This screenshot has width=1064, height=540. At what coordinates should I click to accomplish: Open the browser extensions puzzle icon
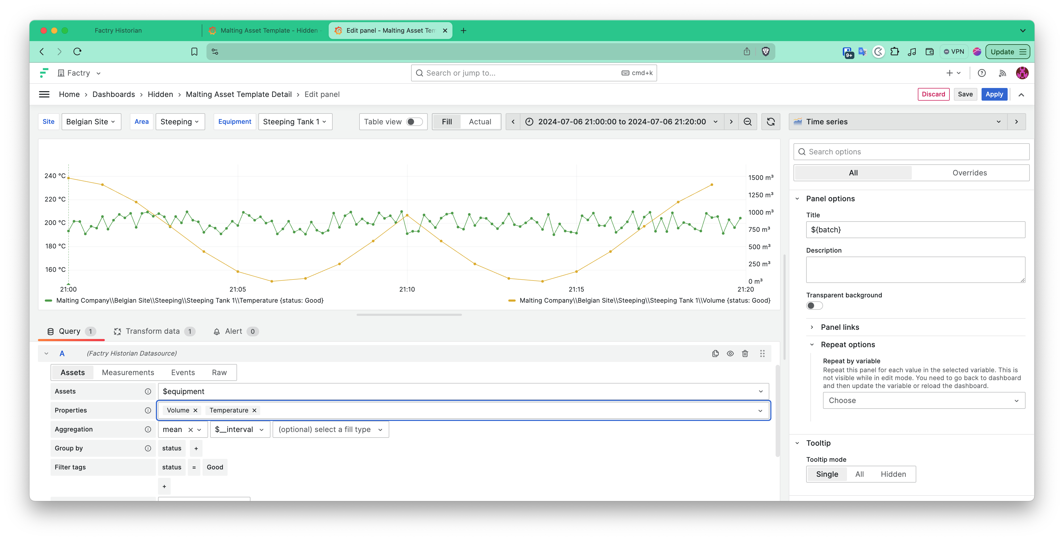click(x=895, y=52)
